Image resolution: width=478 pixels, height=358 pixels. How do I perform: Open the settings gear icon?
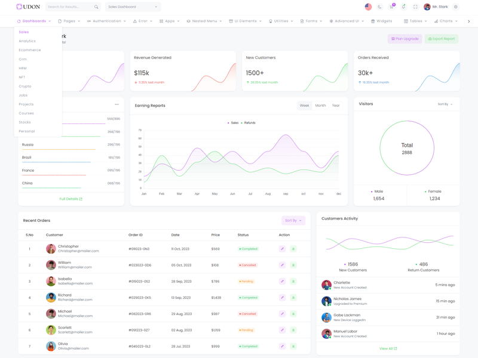(x=456, y=7)
